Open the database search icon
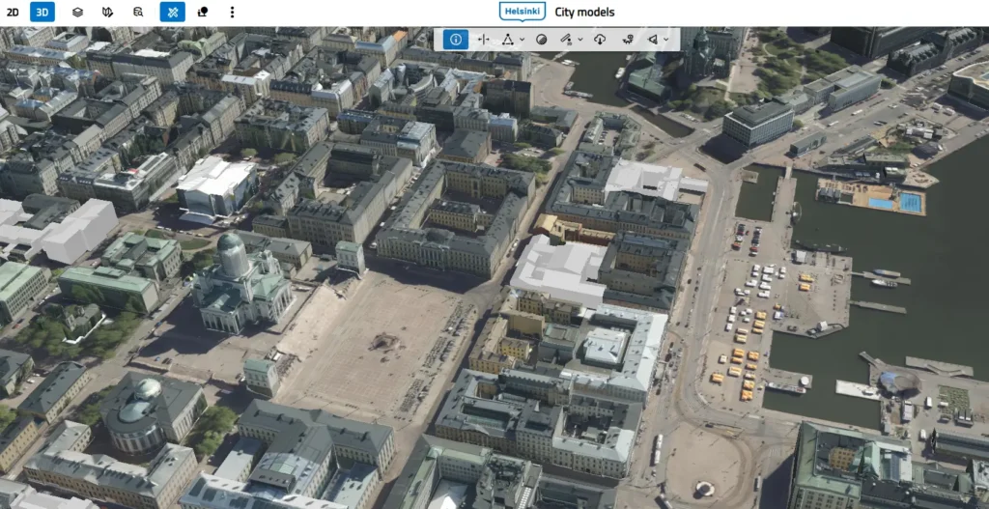The height and width of the screenshot is (509, 989). tap(138, 12)
